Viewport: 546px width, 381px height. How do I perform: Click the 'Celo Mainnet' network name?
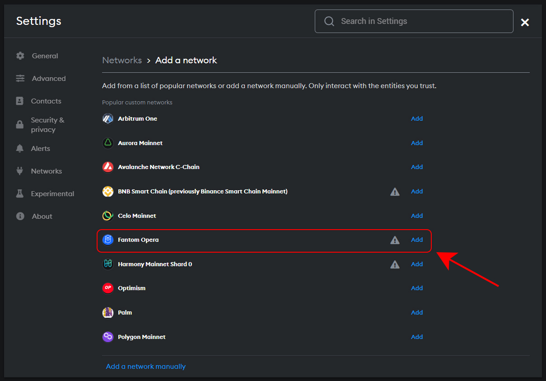[x=137, y=216]
